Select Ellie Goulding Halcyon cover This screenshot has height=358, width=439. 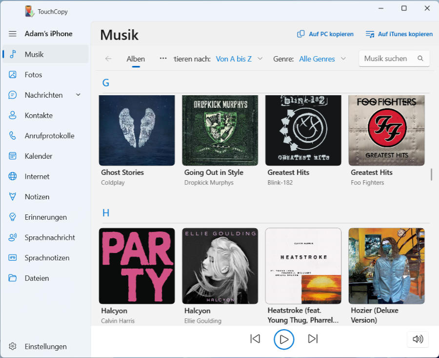pos(220,266)
